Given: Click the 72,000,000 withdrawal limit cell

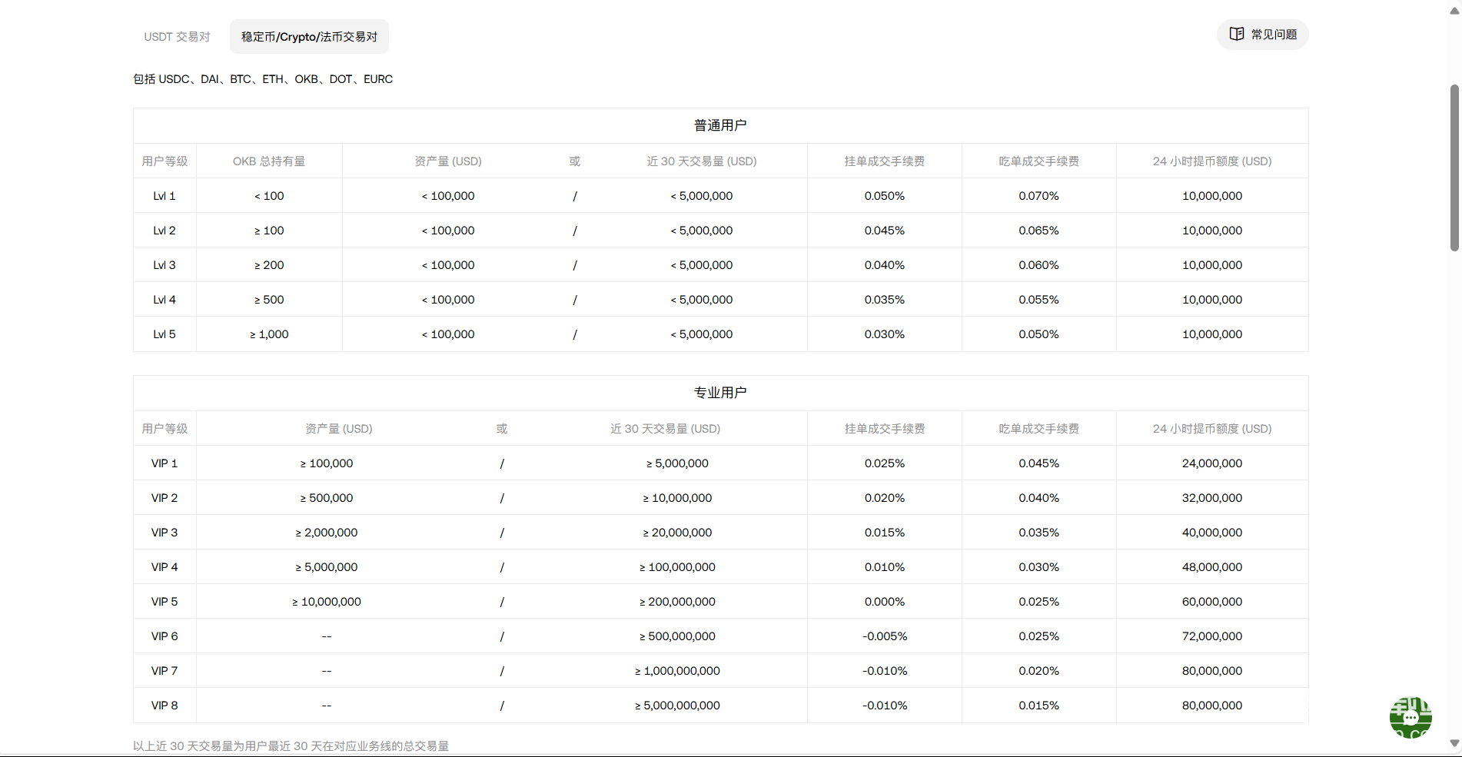Looking at the screenshot, I should pyautogui.click(x=1212, y=636).
